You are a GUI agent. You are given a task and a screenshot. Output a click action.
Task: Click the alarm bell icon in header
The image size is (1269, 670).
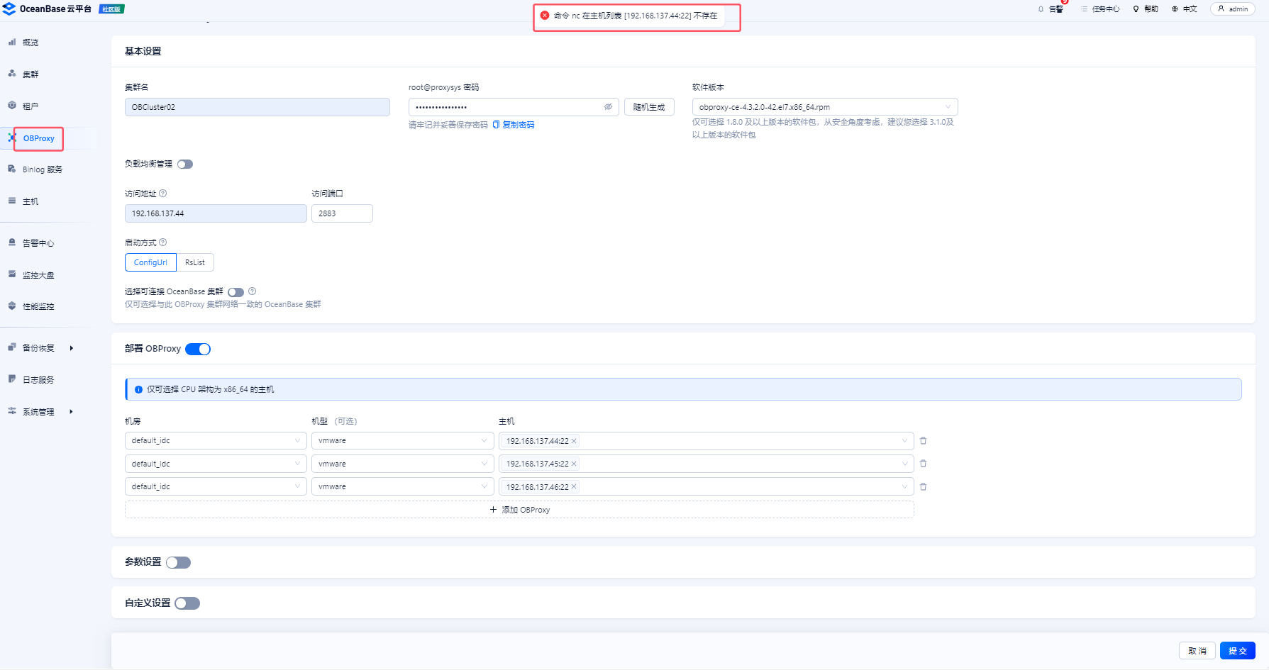coord(1041,9)
